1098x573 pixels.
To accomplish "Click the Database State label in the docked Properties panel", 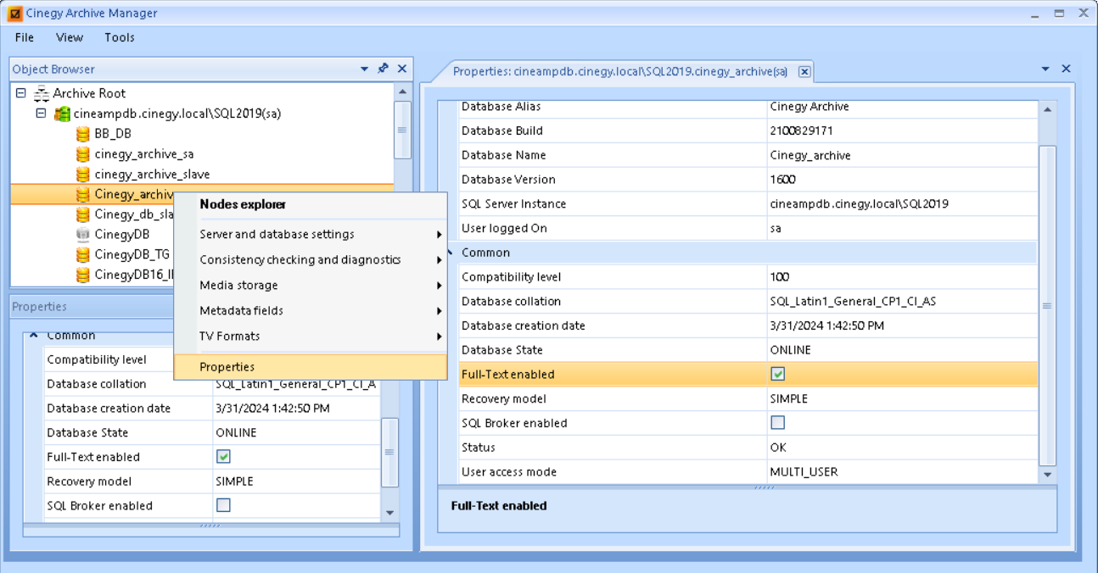I will [87, 433].
